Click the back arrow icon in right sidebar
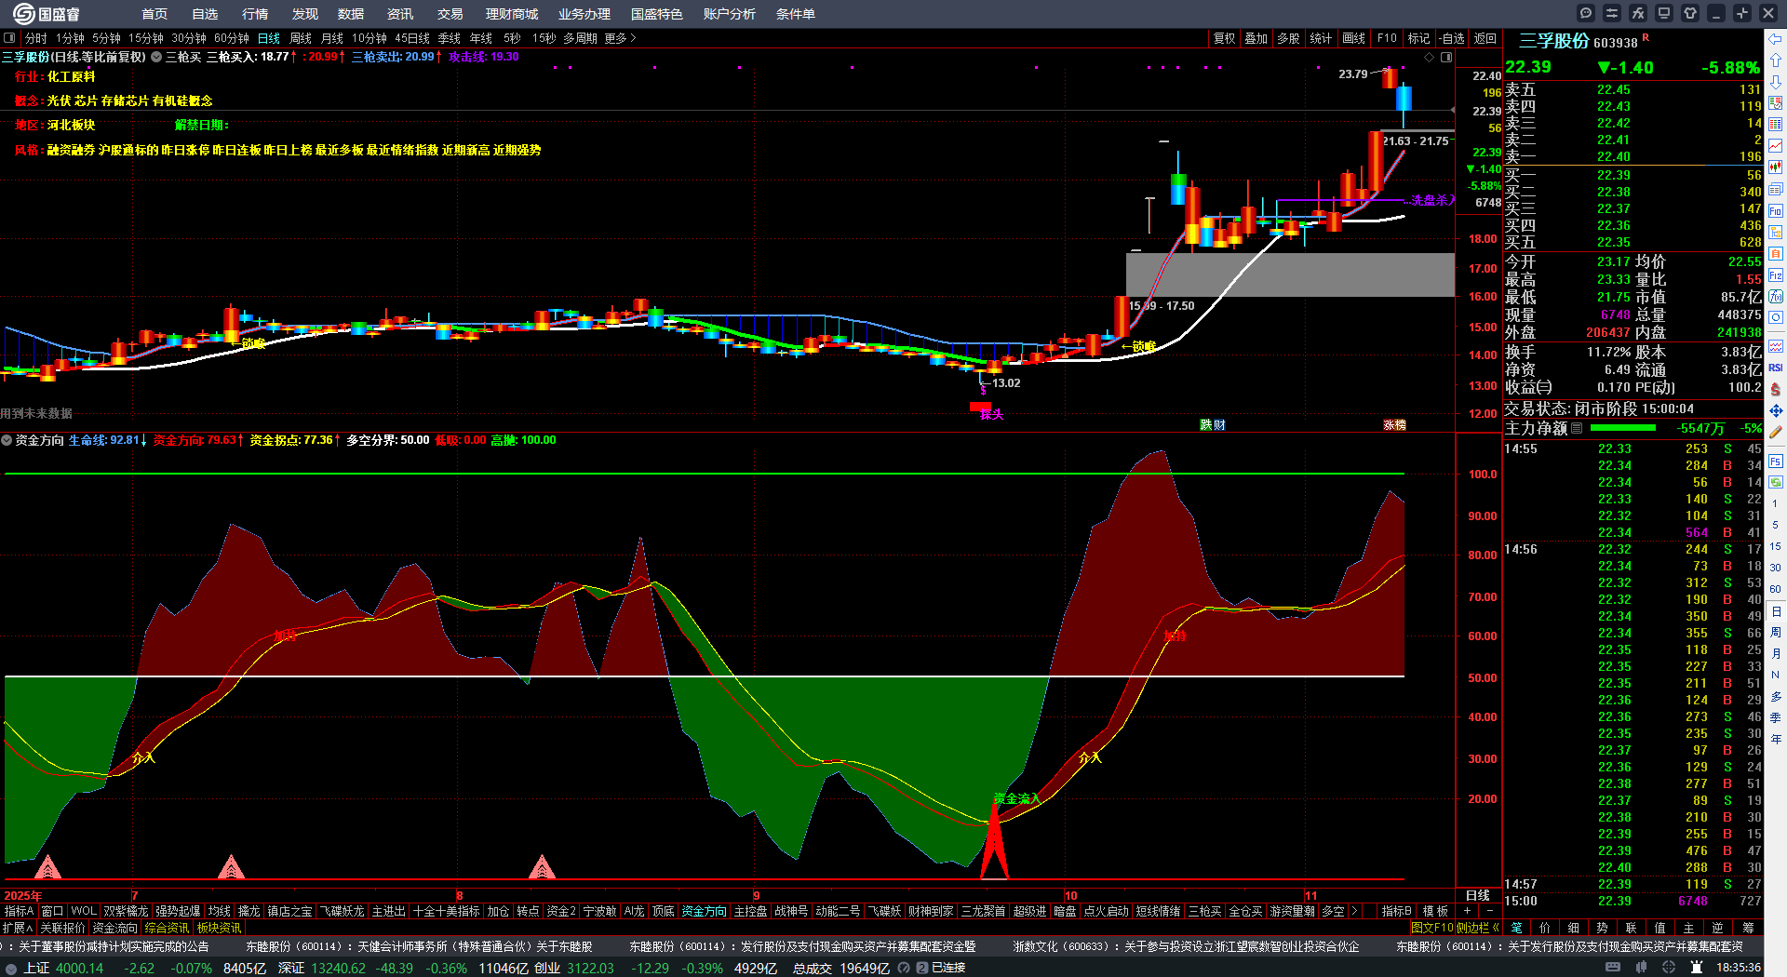The height and width of the screenshot is (977, 1787). point(1776,39)
